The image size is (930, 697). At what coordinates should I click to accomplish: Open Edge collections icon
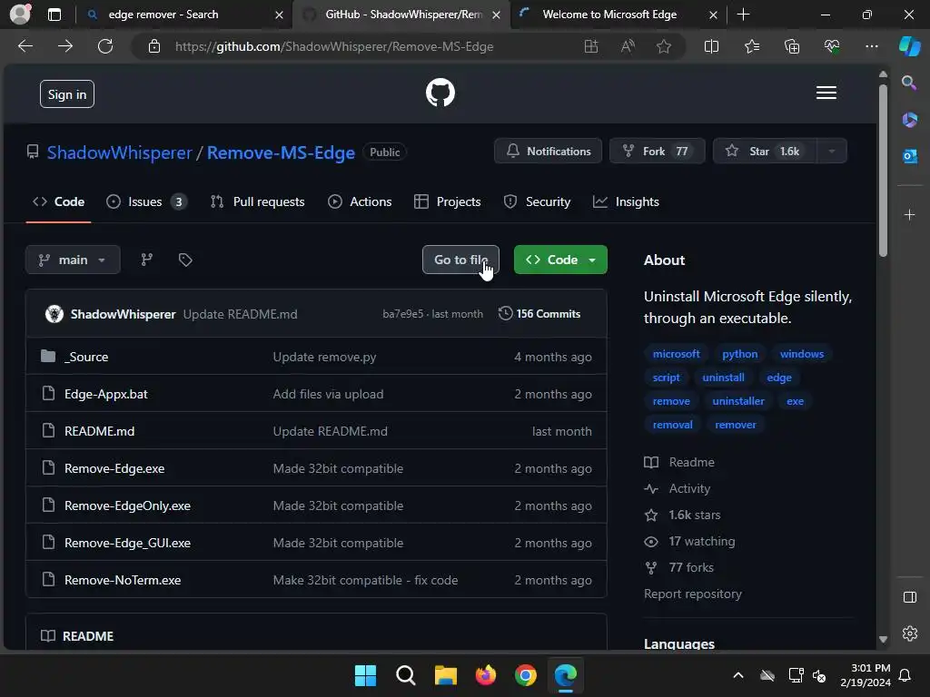tap(792, 46)
